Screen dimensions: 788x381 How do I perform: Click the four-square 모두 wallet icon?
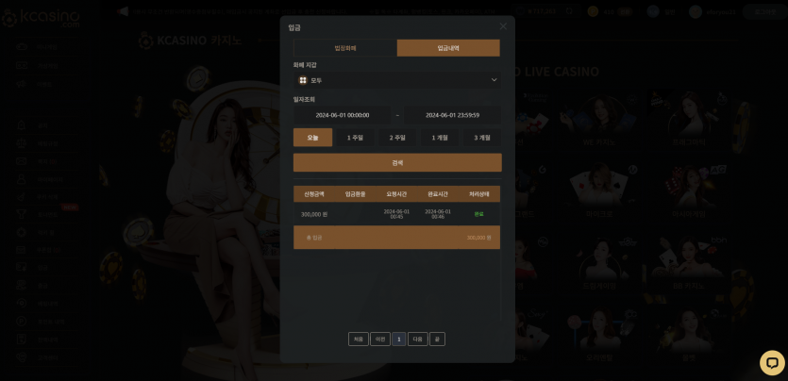[303, 80]
